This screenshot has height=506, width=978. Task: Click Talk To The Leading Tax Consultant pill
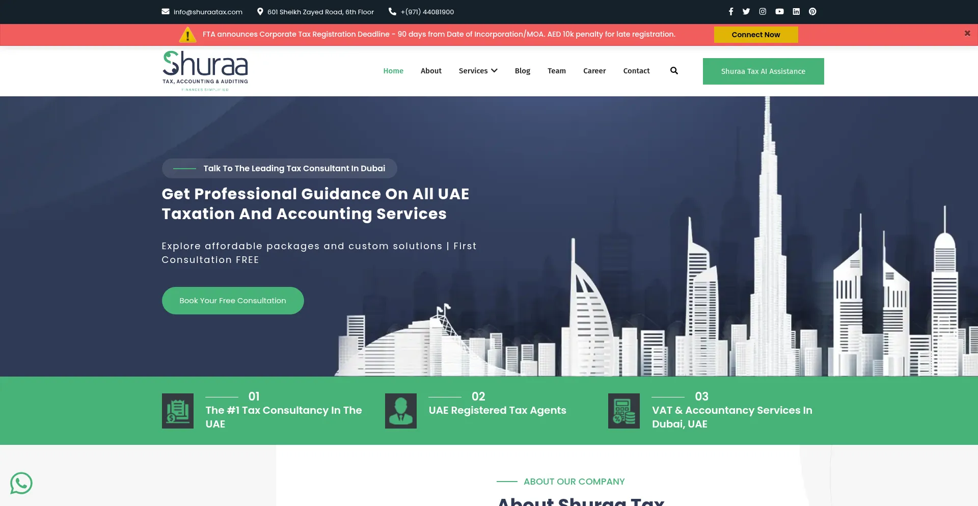279,168
